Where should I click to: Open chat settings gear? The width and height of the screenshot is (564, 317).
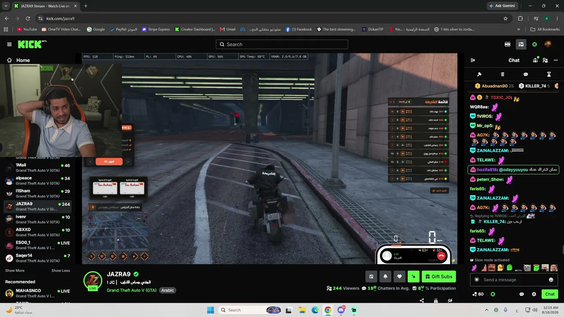[x=534, y=294]
